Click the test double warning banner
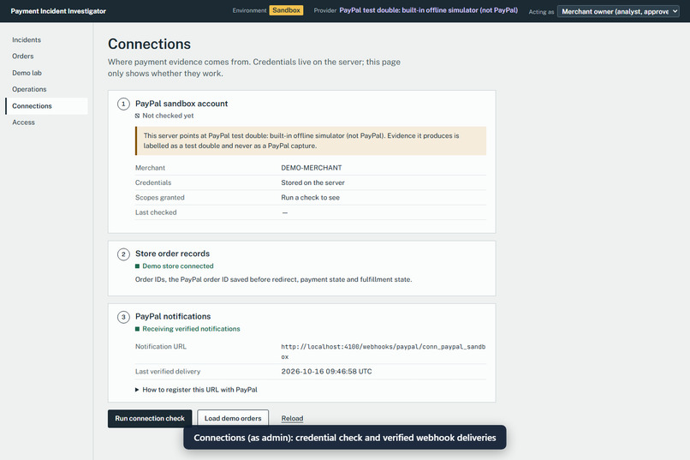Viewport: 690px width, 460px height. (x=311, y=140)
